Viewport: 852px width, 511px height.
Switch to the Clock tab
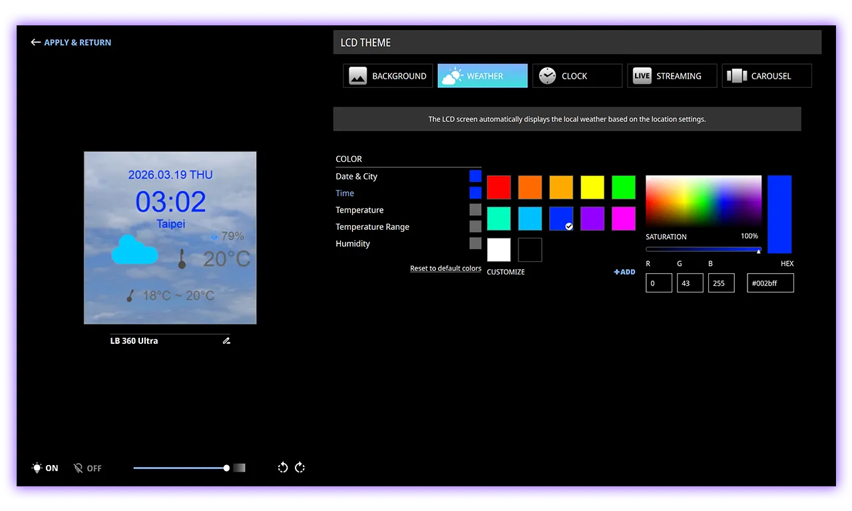[x=577, y=76]
